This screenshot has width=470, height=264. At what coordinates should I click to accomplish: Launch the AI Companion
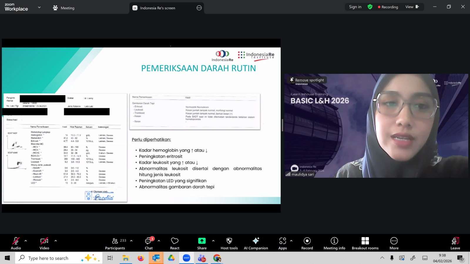coord(256,243)
